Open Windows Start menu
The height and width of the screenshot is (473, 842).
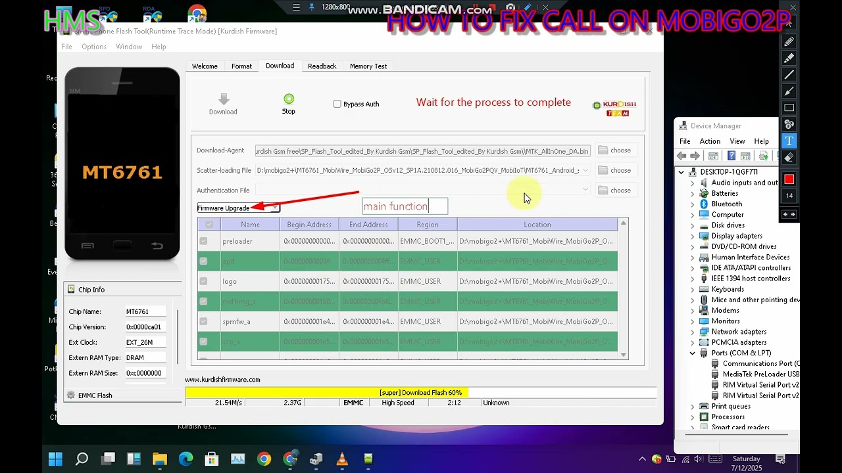[55, 459]
